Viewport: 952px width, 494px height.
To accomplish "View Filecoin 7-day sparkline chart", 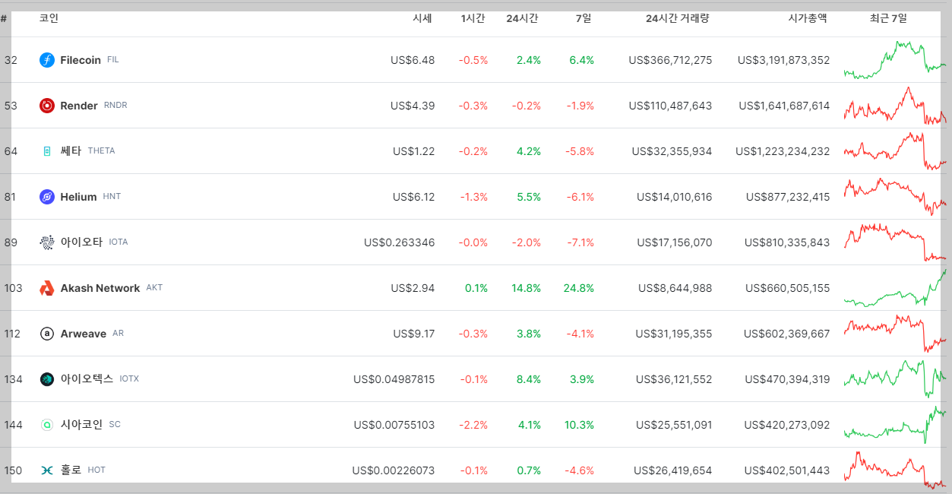I will click(x=895, y=60).
